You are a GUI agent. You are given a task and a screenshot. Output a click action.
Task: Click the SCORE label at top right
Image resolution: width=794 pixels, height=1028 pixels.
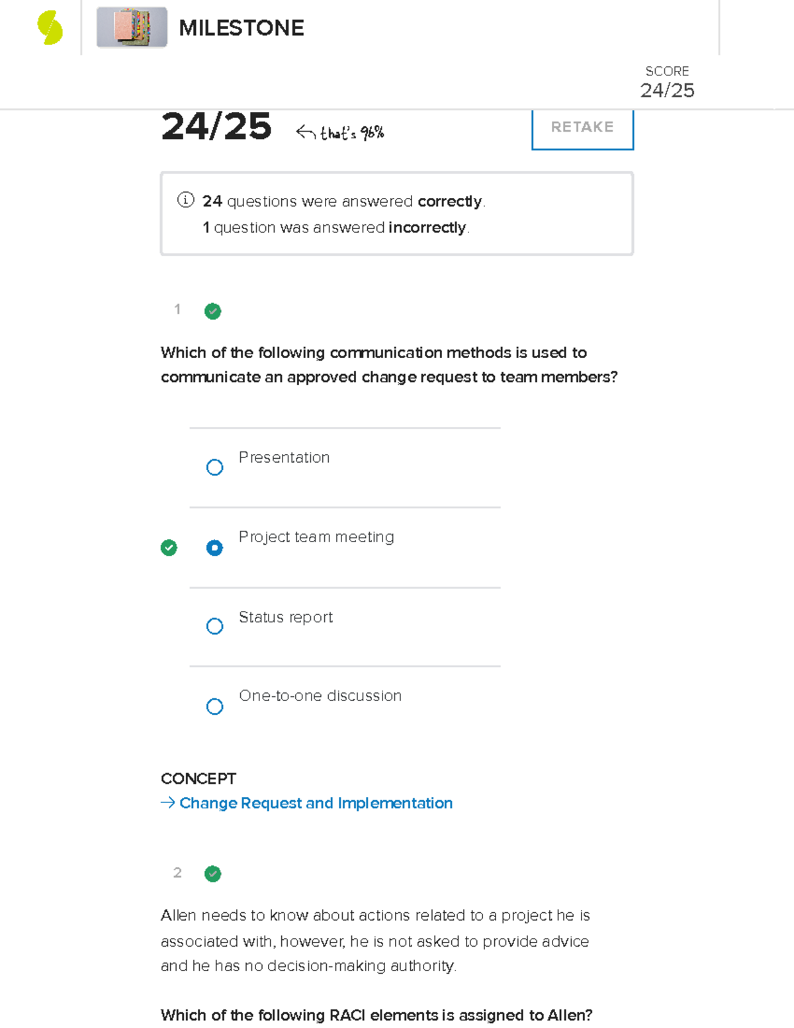pyautogui.click(x=667, y=71)
